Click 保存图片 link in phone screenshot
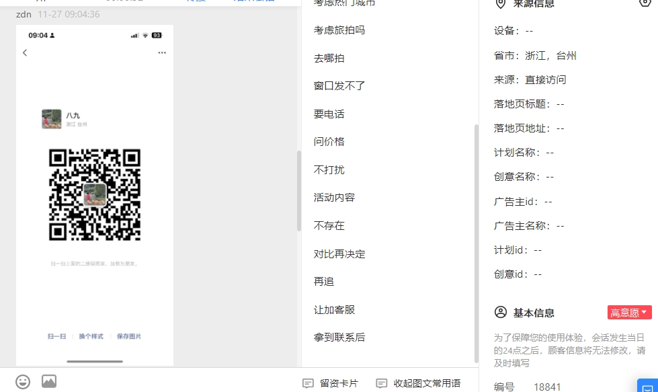658x392 pixels. (129, 336)
